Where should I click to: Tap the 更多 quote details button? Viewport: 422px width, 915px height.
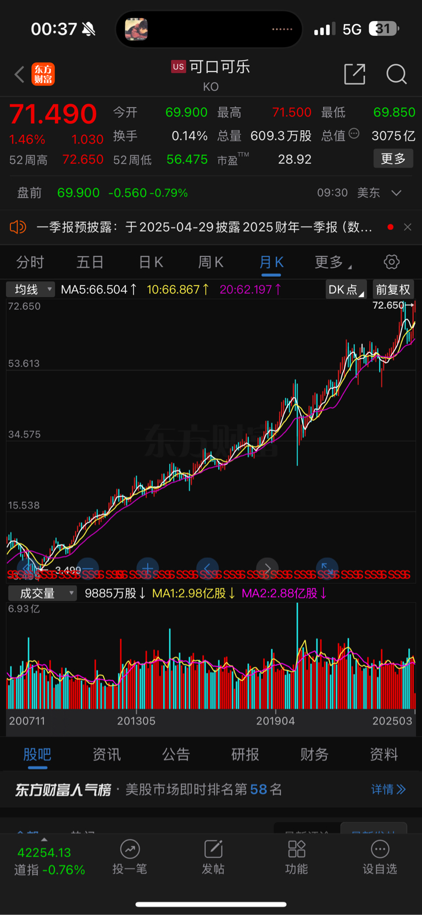click(393, 159)
